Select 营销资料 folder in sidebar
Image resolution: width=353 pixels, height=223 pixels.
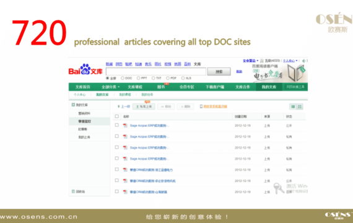pyautogui.click(x=84, y=113)
